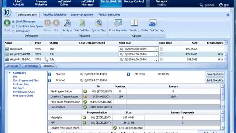
Task: Switch to Defragmentation tab
Action: coord(28,15)
